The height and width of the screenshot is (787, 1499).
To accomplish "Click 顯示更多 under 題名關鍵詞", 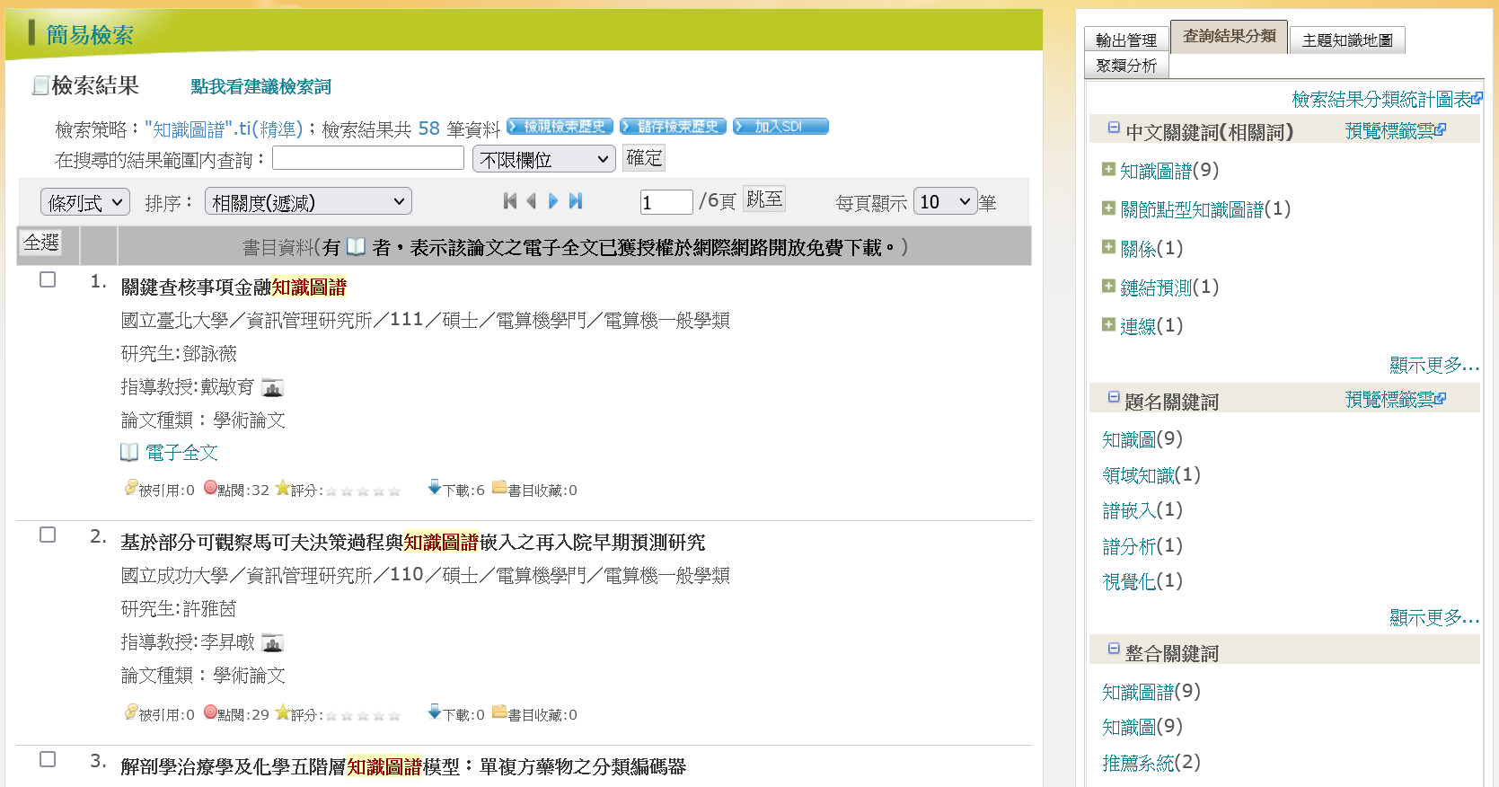I will tap(1433, 617).
